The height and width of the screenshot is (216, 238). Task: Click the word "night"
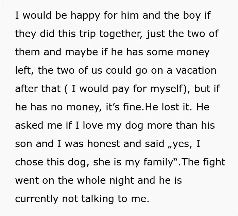point(122,181)
